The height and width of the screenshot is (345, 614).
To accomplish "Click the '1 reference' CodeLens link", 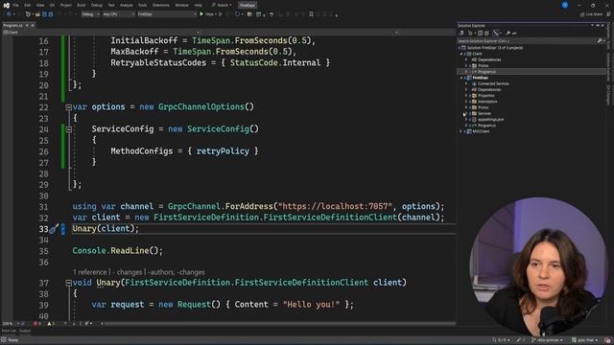I will tap(89, 272).
